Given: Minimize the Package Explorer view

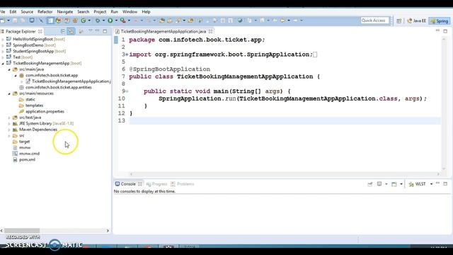Looking at the screenshot, I should tap(98, 30).
